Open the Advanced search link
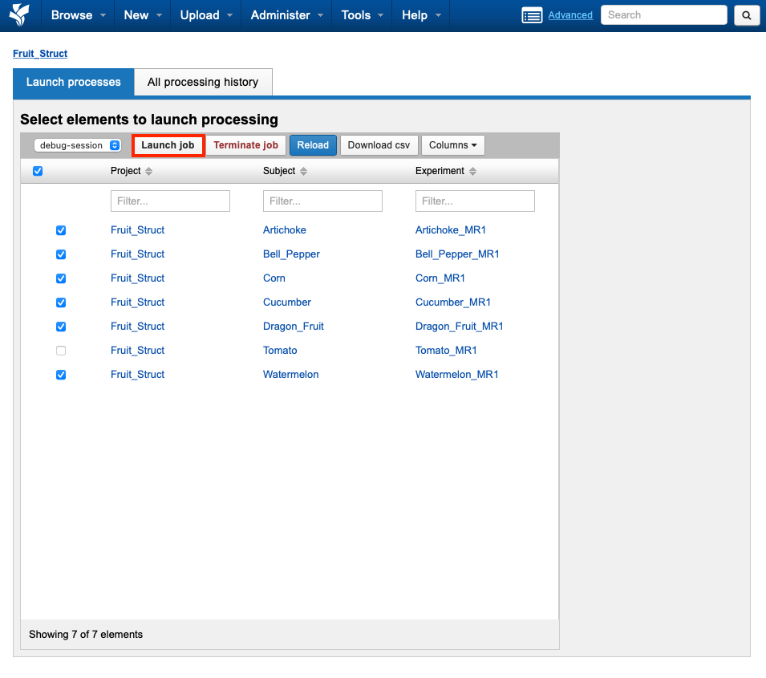This screenshot has width=766, height=678. coord(570,15)
